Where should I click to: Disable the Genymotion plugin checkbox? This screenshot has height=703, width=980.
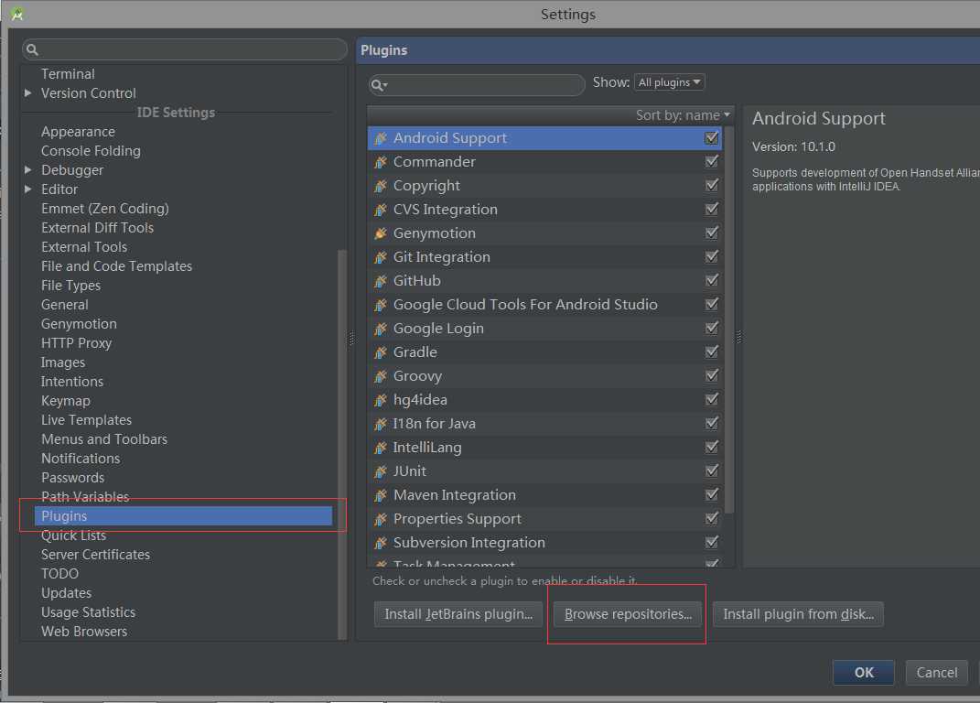[x=711, y=233]
